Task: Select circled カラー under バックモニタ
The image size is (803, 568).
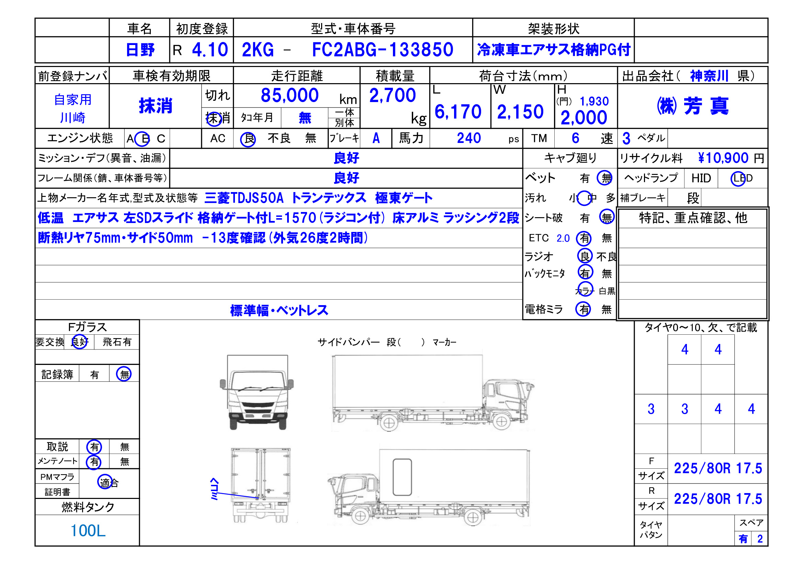Action: 586,289
